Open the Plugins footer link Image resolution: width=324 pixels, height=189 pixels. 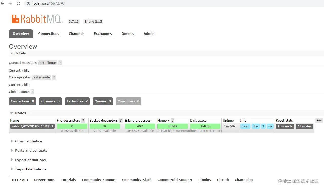point(205,180)
